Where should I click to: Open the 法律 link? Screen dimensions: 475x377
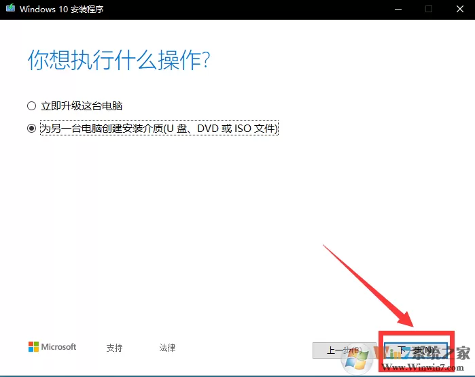(x=167, y=348)
